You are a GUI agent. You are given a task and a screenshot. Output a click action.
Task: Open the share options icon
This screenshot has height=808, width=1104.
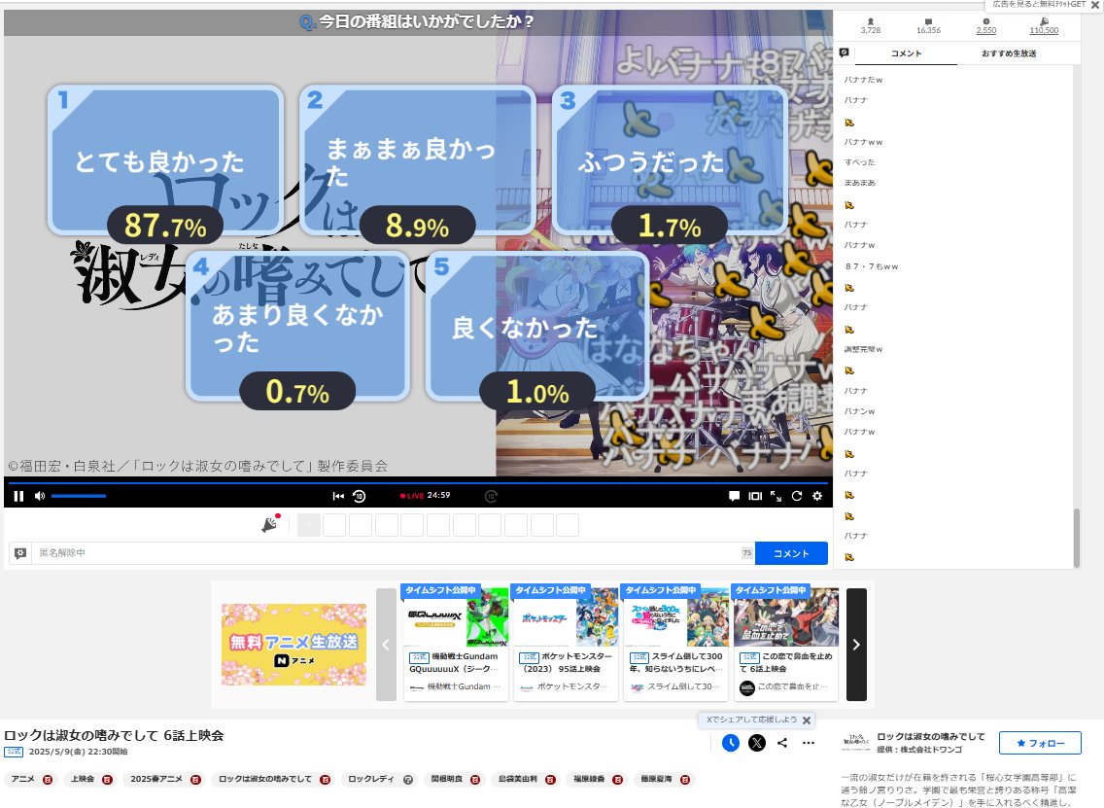782,743
